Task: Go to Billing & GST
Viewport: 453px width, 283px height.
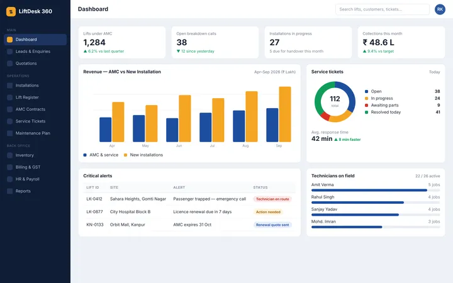Action: point(35,167)
